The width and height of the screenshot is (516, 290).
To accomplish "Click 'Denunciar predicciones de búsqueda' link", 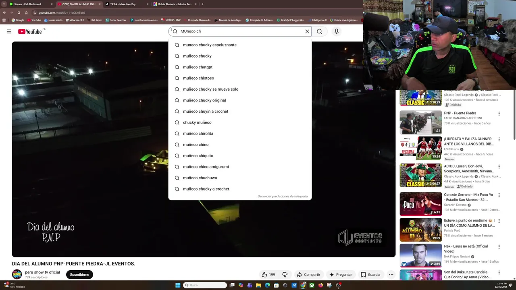I will click(x=282, y=197).
